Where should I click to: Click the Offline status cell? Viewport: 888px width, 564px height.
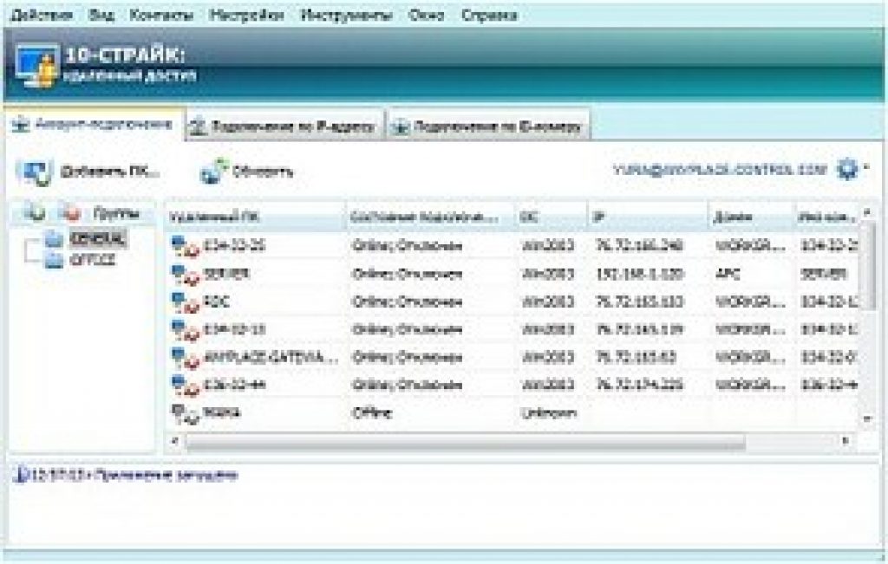(371, 413)
